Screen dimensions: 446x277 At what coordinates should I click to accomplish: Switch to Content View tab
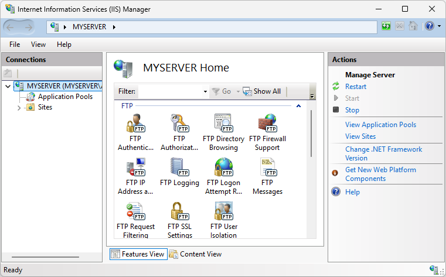pos(195,254)
